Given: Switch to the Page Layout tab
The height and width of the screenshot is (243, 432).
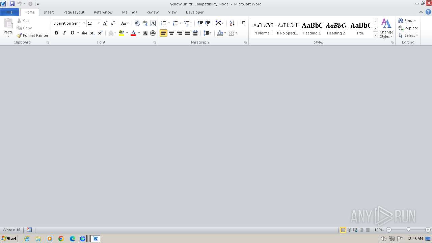Looking at the screenshot, I should tap(74, 12).
